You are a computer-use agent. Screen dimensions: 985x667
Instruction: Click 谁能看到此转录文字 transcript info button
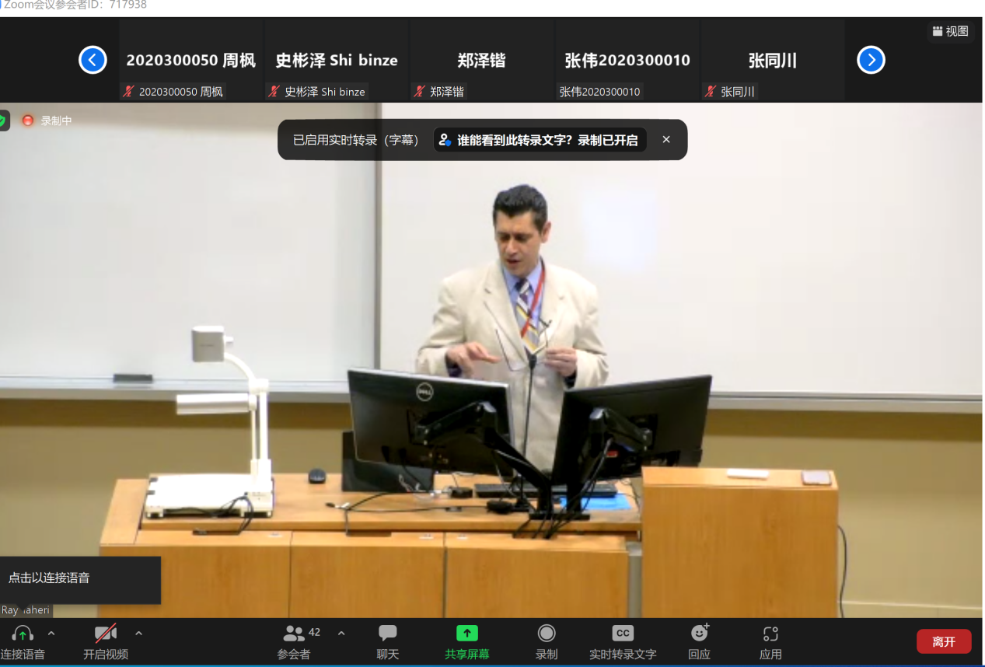pos(540,140)
